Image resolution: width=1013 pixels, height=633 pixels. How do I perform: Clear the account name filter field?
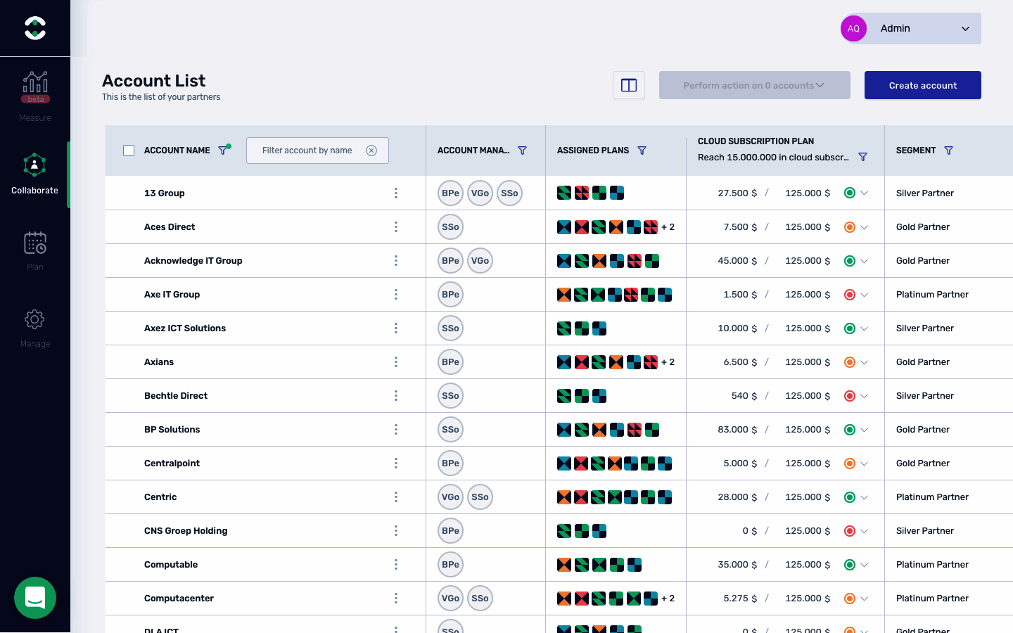coord(371,151)
